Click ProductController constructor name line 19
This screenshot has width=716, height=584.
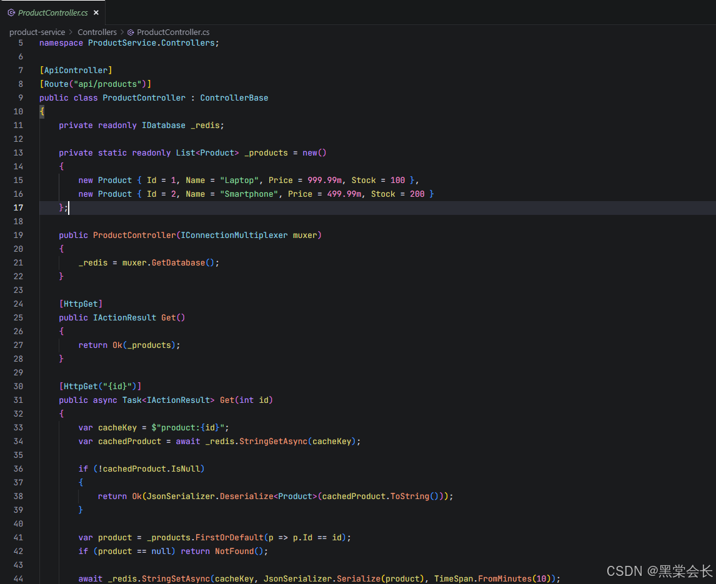pyautogui.click(x=134, y=235)
